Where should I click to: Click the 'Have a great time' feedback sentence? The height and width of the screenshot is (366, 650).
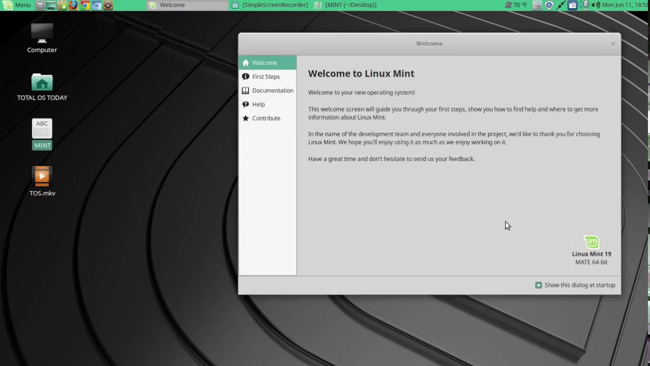coord(392,159)
